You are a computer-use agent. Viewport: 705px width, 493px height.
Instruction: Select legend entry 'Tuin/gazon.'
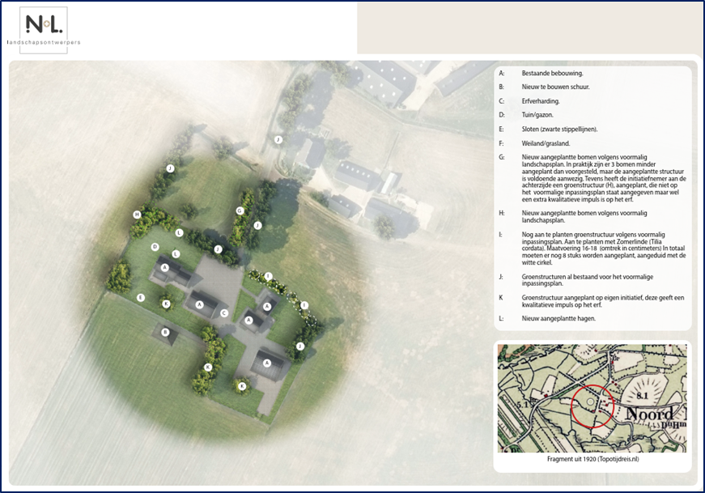point(537,115)
